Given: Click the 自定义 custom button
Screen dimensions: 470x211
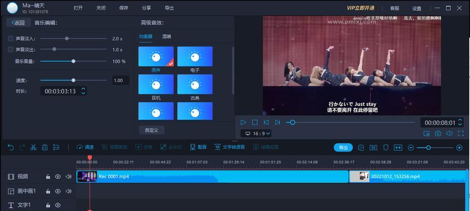Looking at the screenshot, I should [x=152, y=130].
